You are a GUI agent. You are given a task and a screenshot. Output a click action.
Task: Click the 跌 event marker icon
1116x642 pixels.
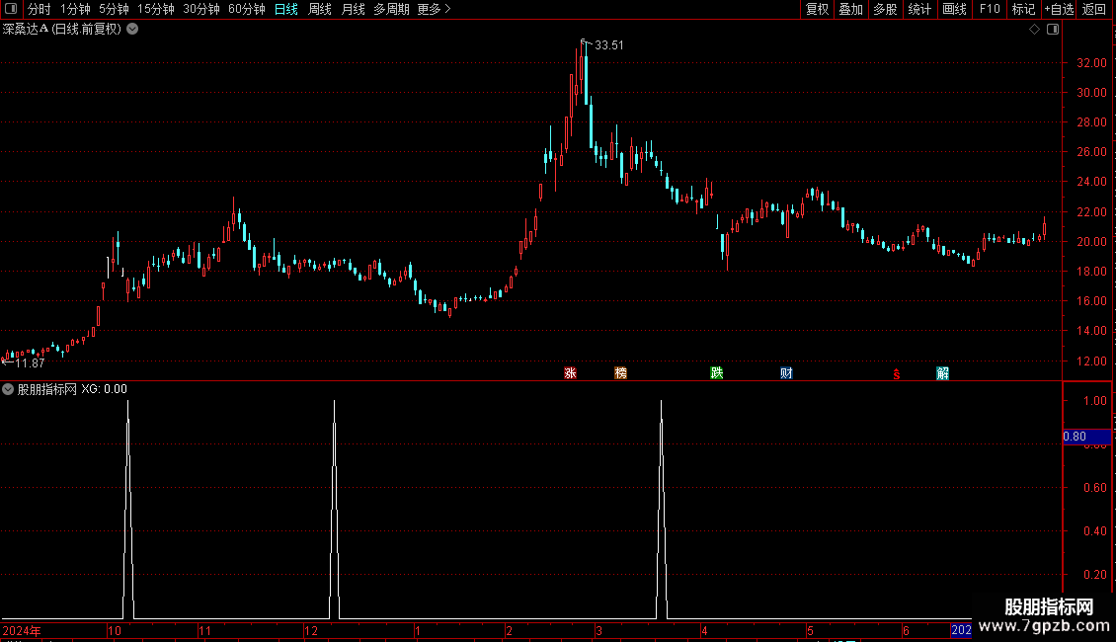click(717, 373)
